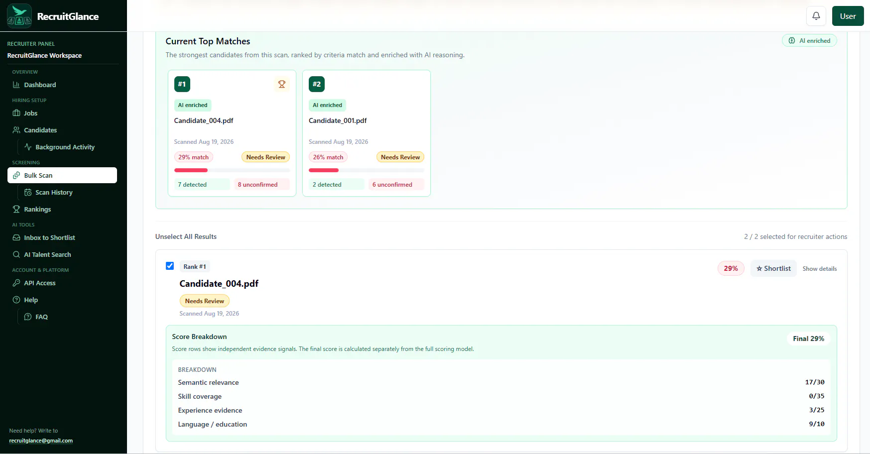The height and width of the screenshot is (454, 870).
Task: Shortlist Candidate_004.pdf
Action: pos(773,268)
